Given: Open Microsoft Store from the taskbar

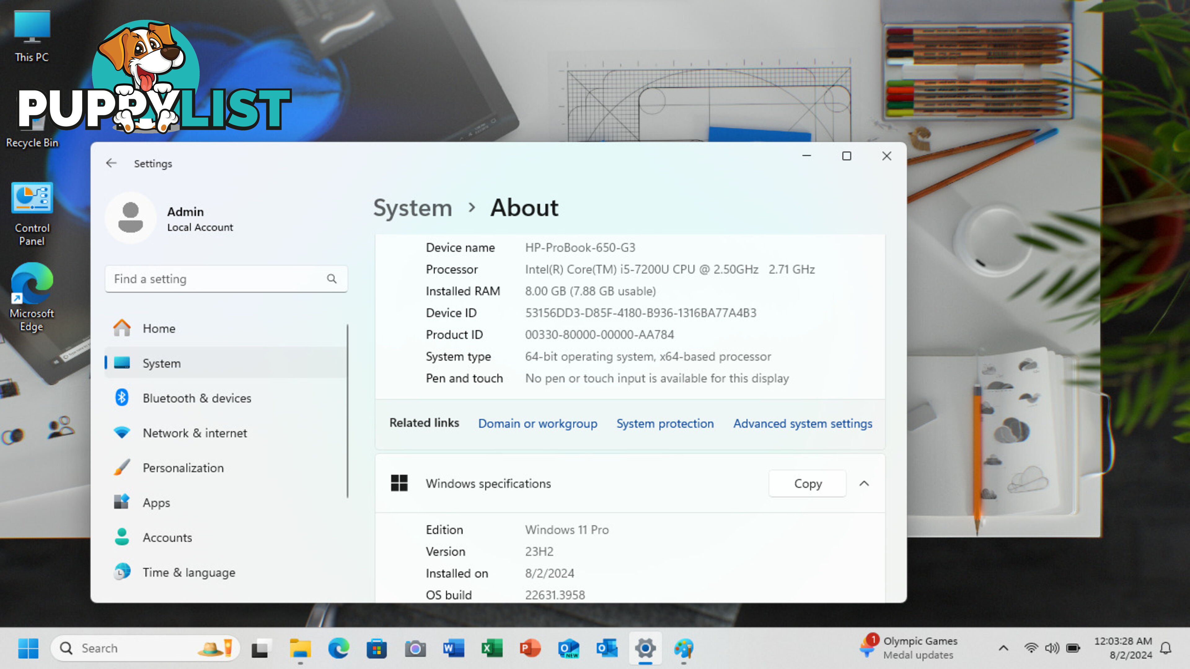Looking at the screenshot, I should pos(377,648).
